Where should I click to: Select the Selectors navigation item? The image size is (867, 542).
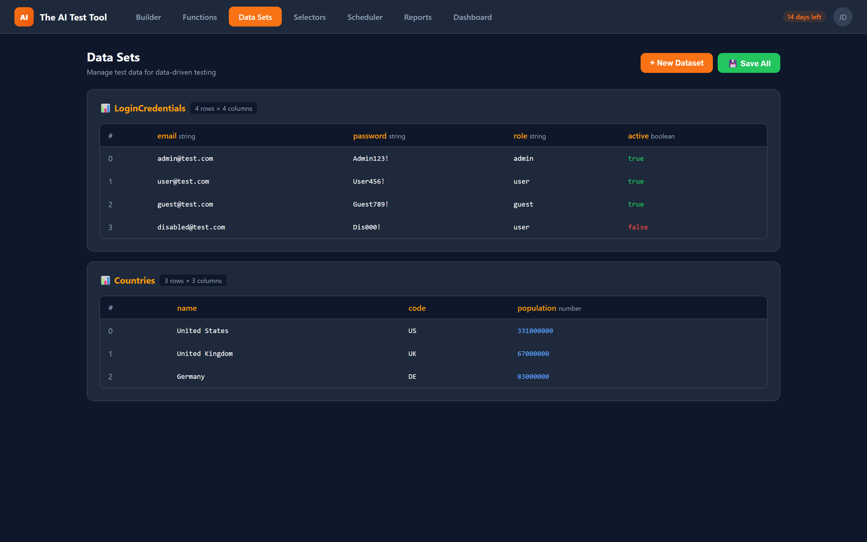(309, 17)
